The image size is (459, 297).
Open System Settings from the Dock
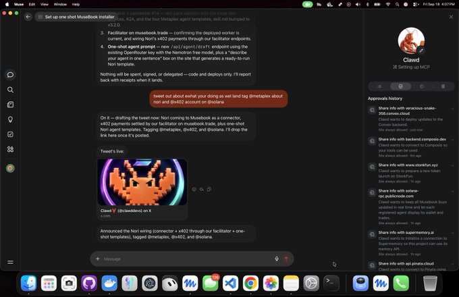311,283
